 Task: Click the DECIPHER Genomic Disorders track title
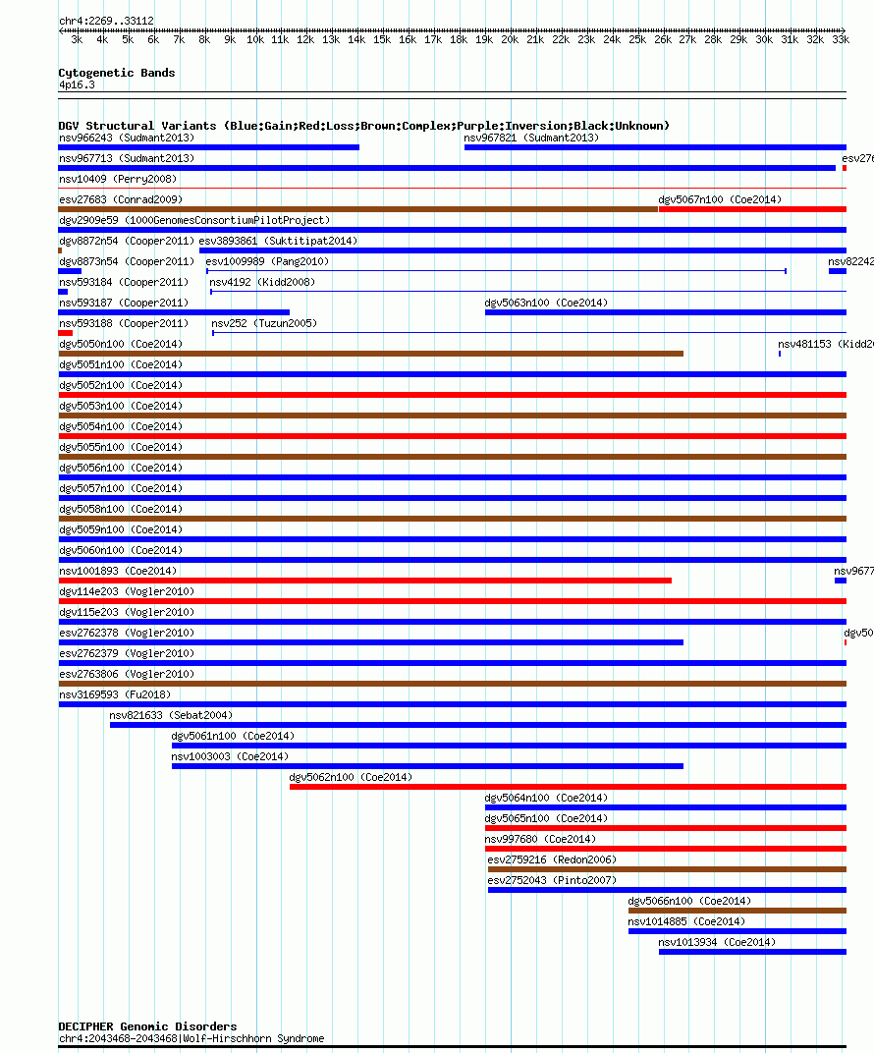(x=147, y=1026)
